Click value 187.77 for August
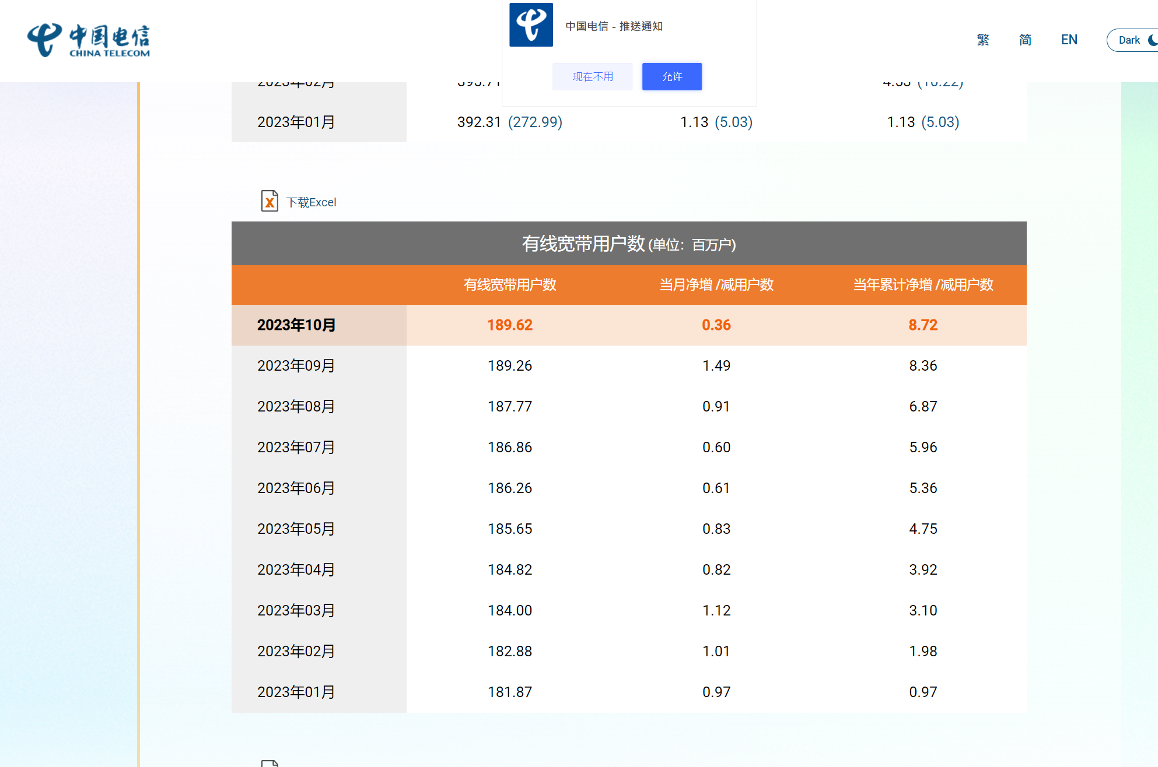Viewport: 1158px width, 767px height. click(x=510, y=407)
